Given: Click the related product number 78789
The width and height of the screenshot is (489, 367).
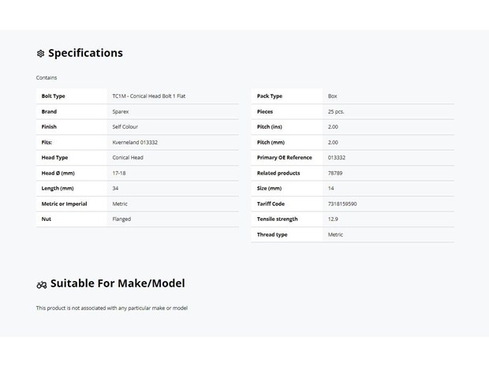Looking at the screenshot, I should [335, 173].
